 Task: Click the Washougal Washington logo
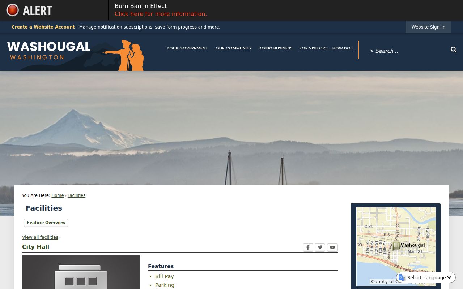point(76,55)
